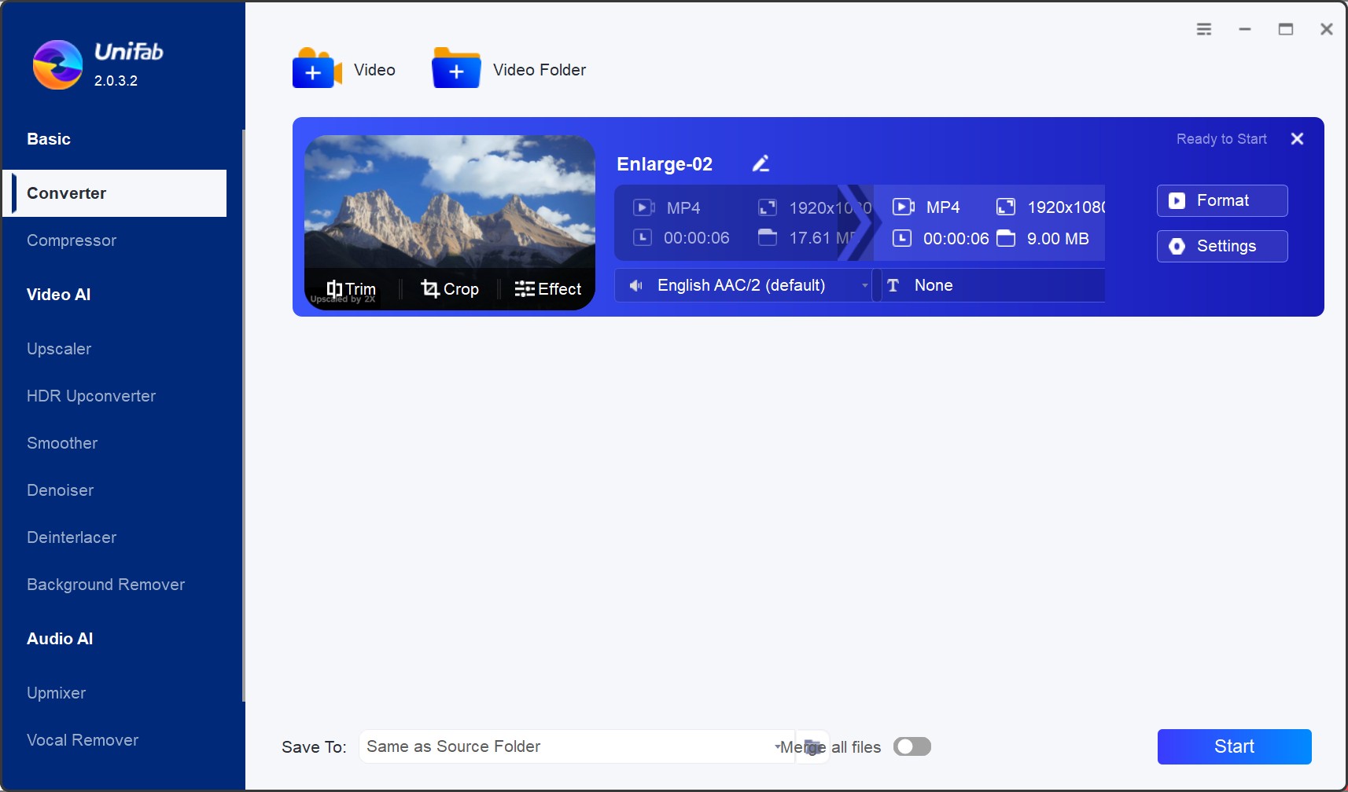
Task: Click the Ready to Start status text
Action: (x=1221, y=139)
